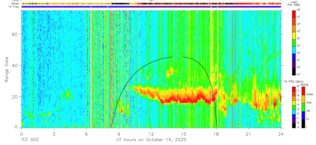Click the orange segment of the NOISE colorbar
This screenshot has height=145, width=316.
pyautogui.click(x=304, y=99)
